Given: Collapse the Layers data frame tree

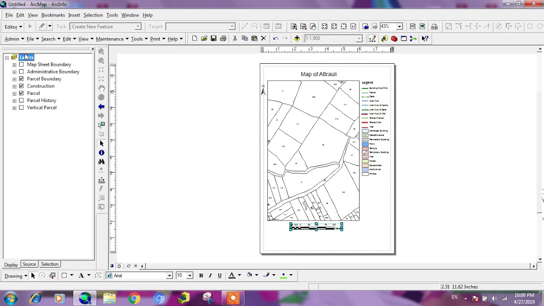Looking at the screenshot, I should (7, 57).
